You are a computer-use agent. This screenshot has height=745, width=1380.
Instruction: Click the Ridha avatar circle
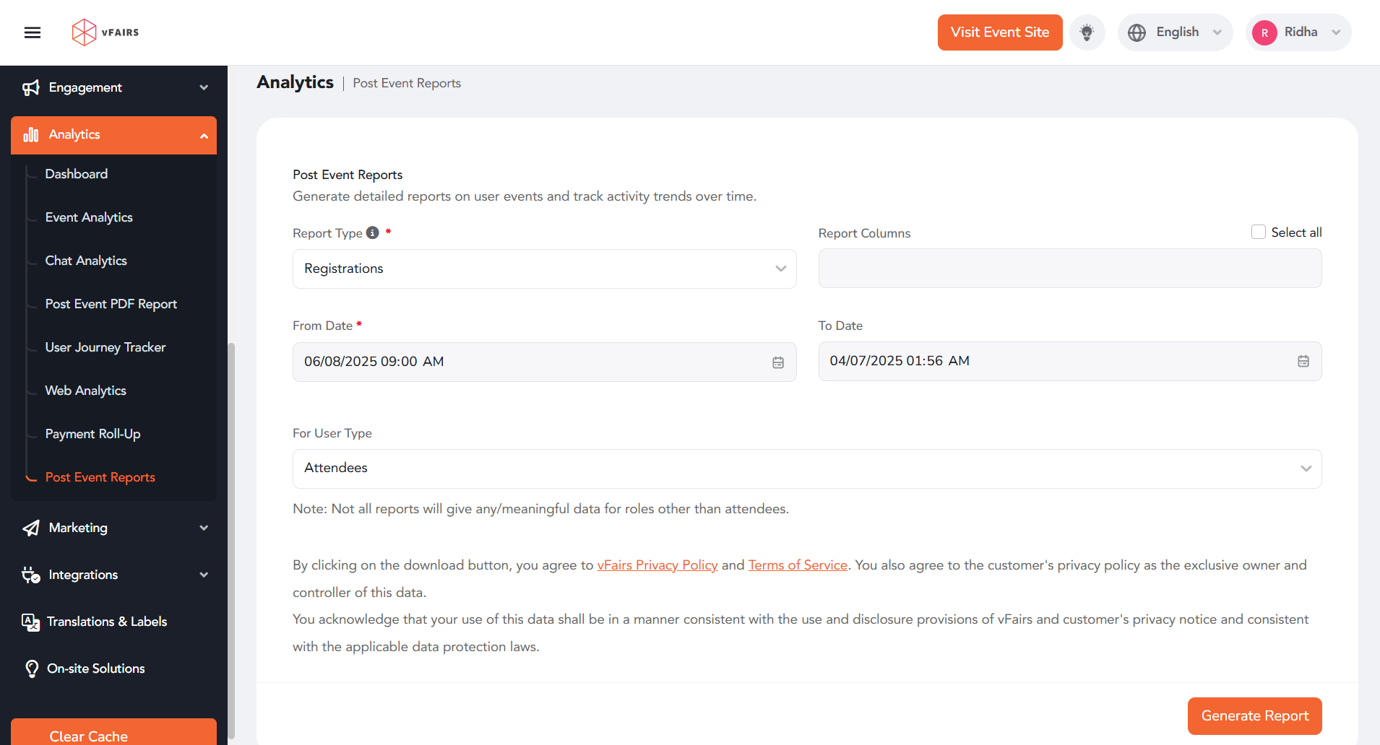1264,32
